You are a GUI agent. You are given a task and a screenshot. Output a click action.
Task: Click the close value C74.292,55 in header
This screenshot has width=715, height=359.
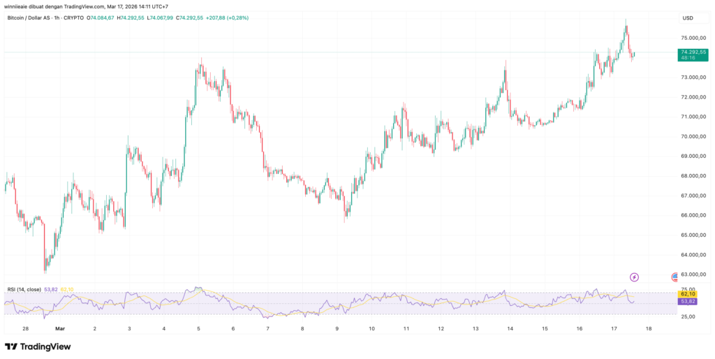click(189, 17)
